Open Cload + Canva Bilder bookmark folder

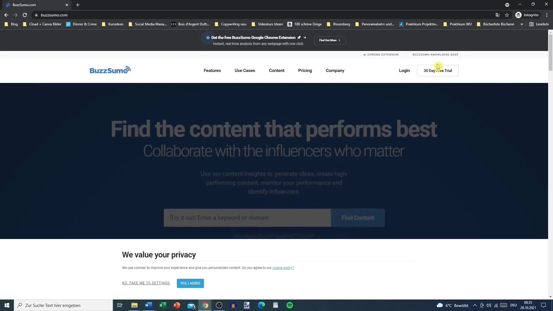42,24
